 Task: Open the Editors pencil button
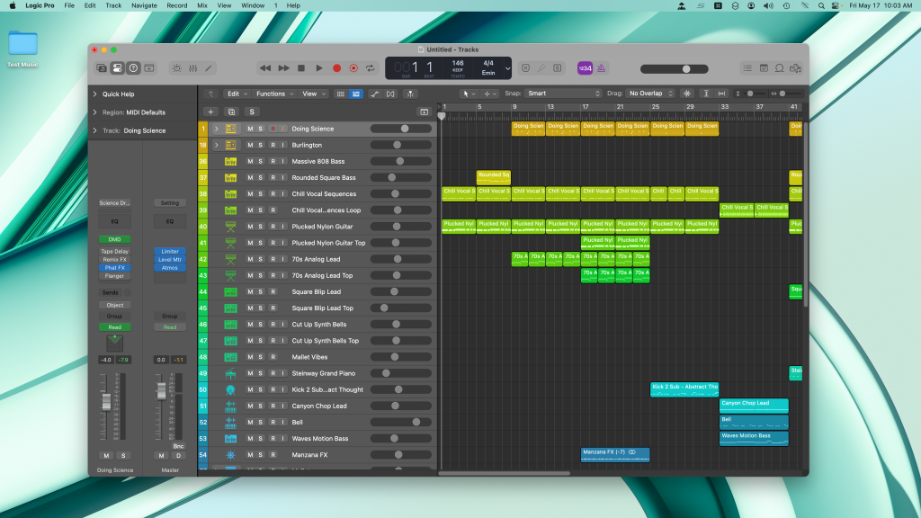tap(209, 68)
